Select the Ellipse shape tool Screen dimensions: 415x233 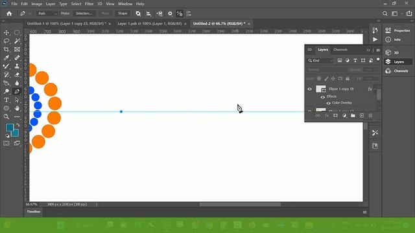6,108
